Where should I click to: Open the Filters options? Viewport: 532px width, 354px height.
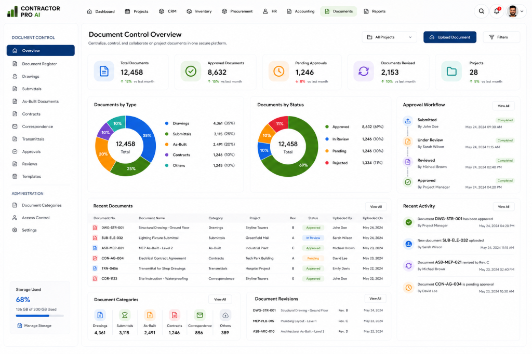pyautogui.click(x=501, y=37)
